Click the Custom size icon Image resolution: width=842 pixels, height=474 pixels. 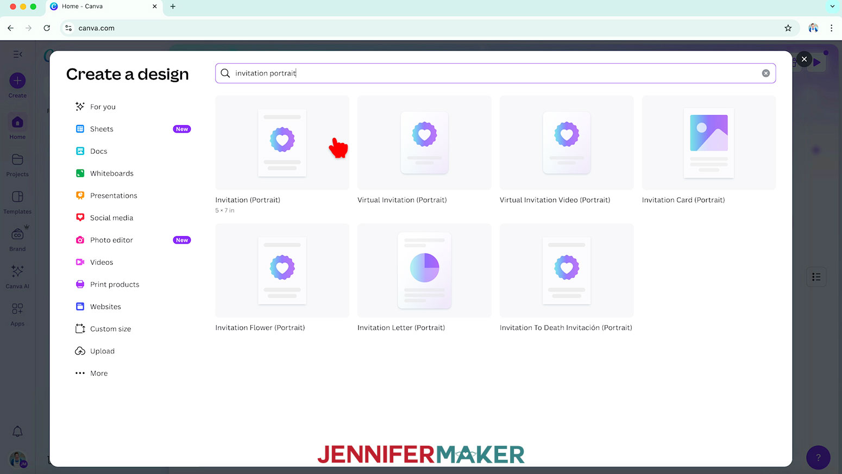pyautogui.click(x=80, y=329)
